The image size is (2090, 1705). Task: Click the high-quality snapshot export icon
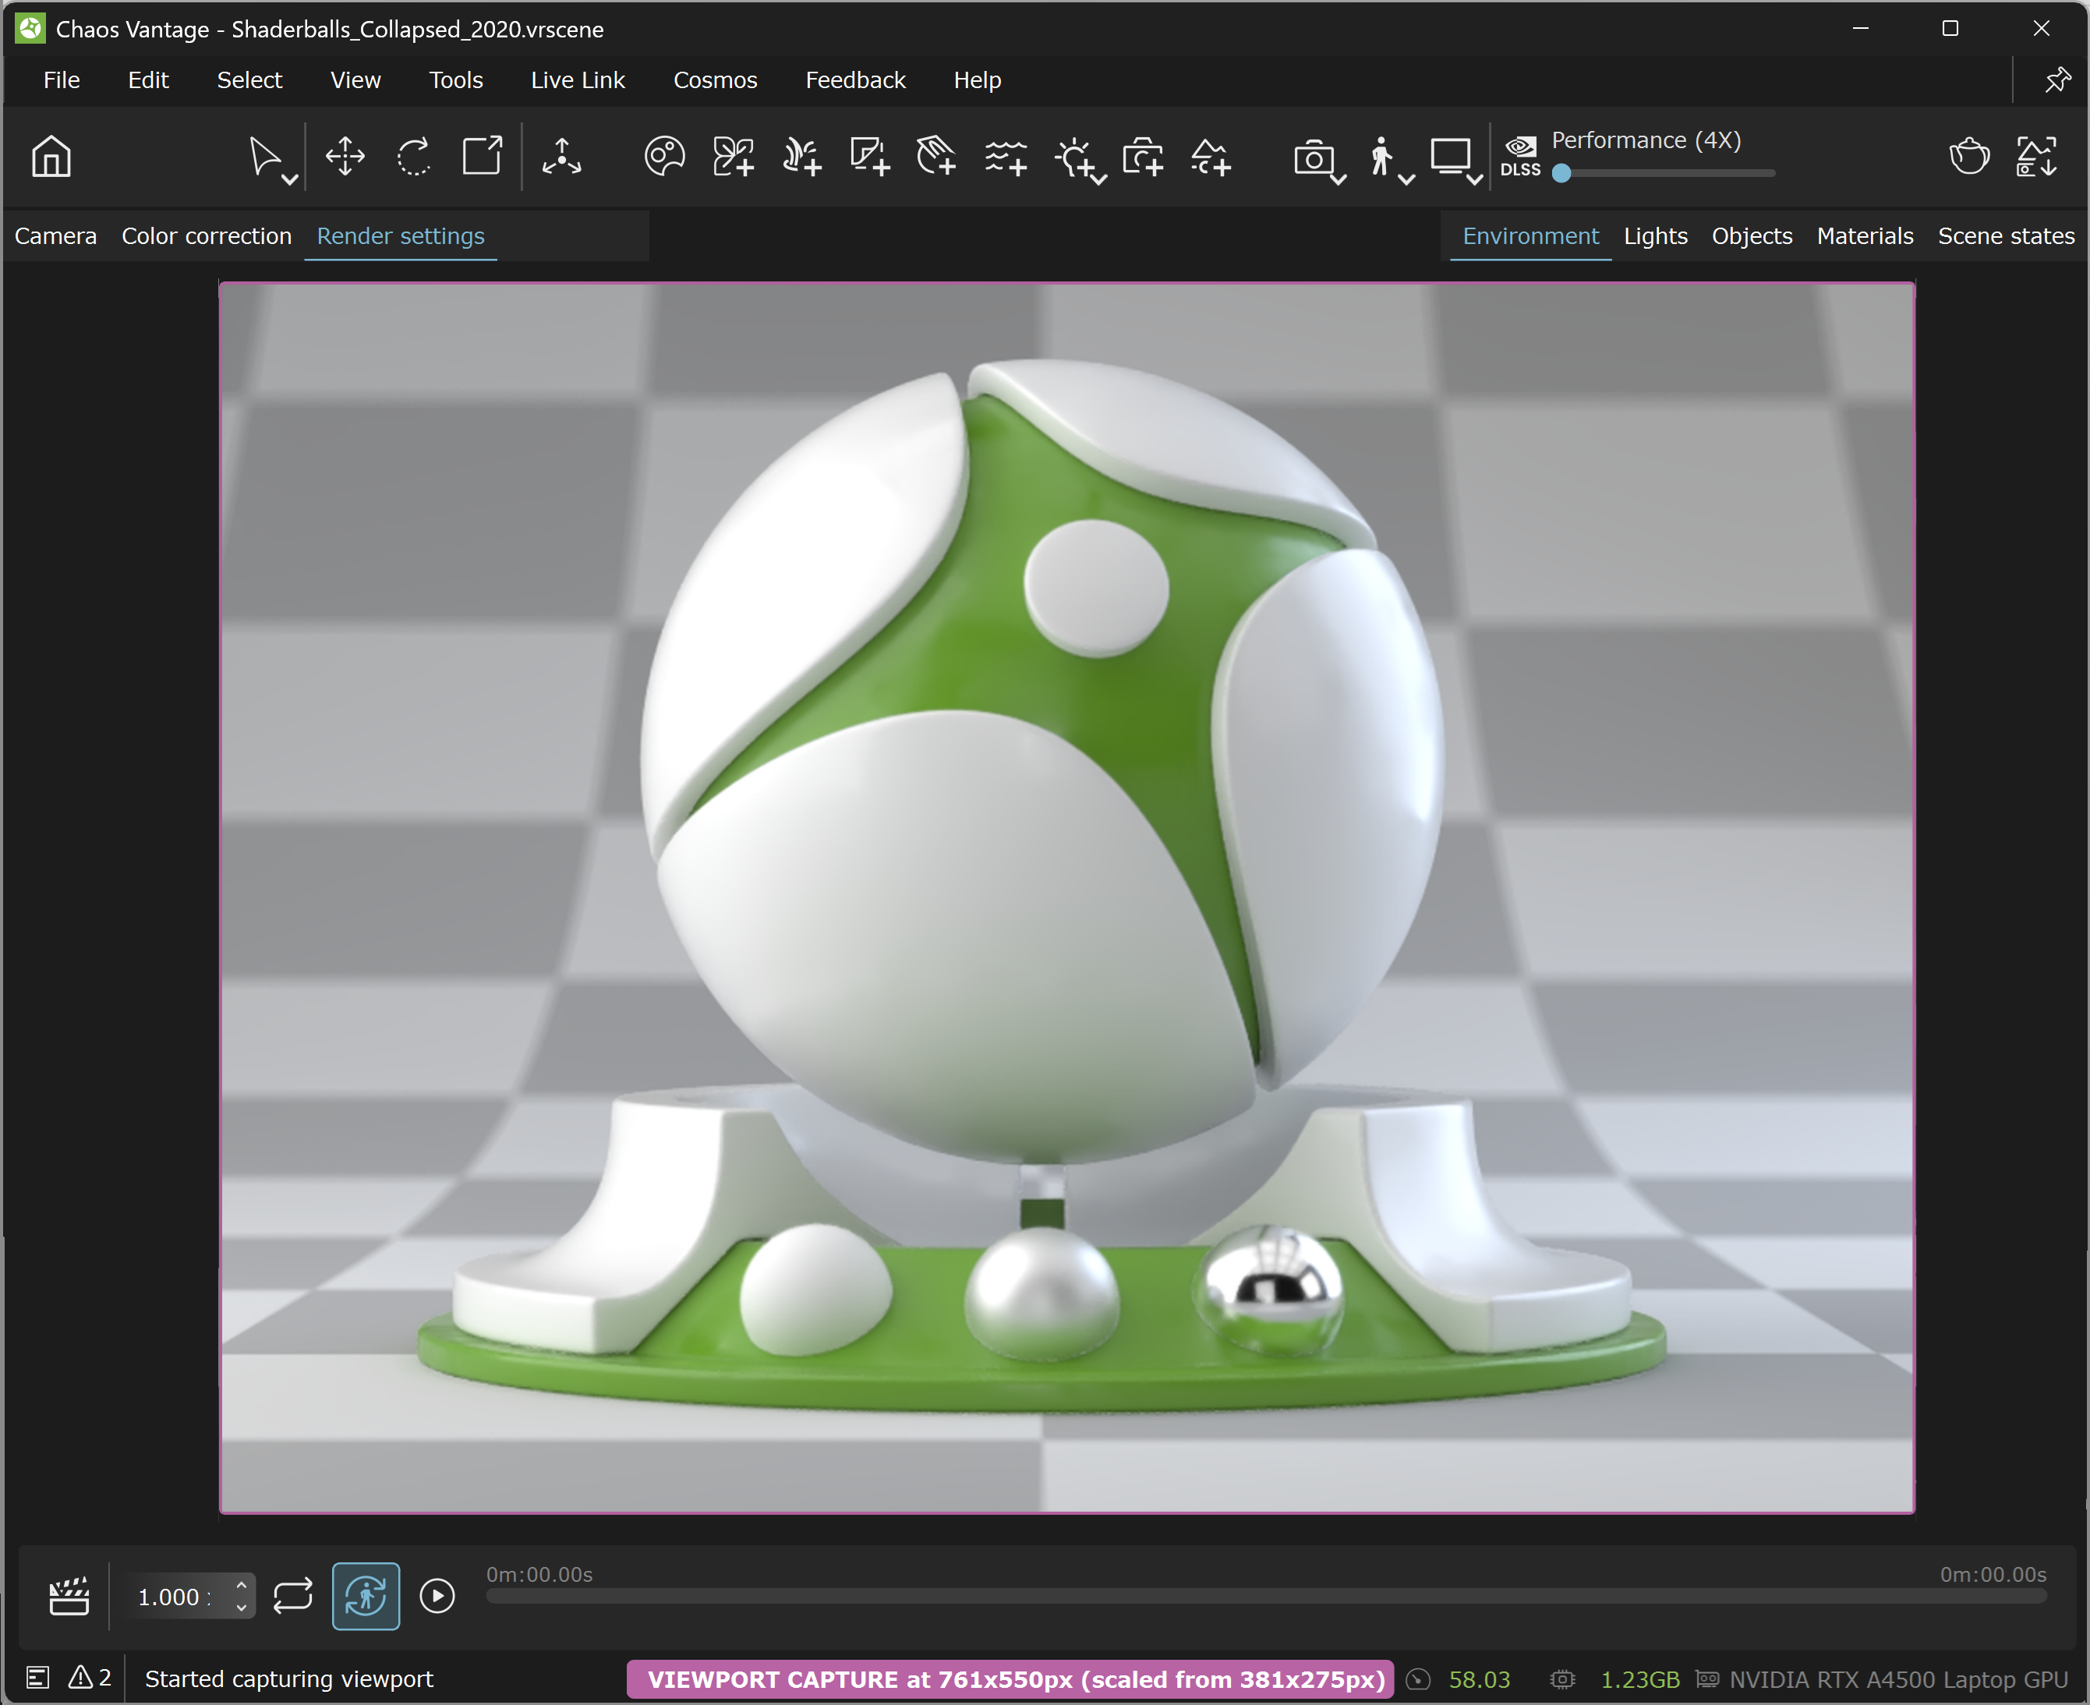click(2037, 156)
